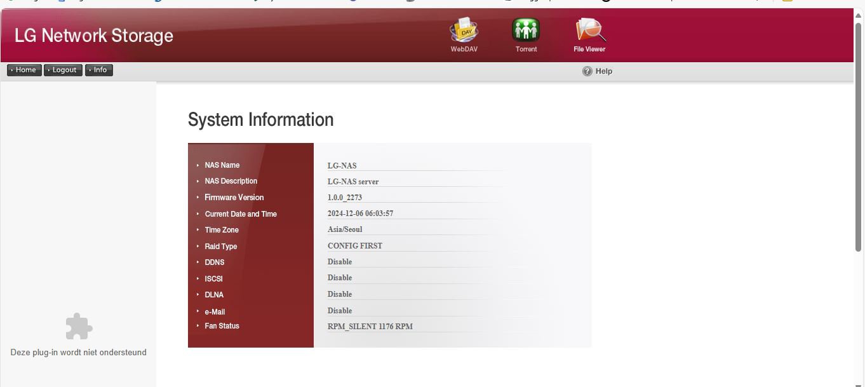Click the ISCSI Disable value
This screenshot has height=387, width=865.
point(340,278)
